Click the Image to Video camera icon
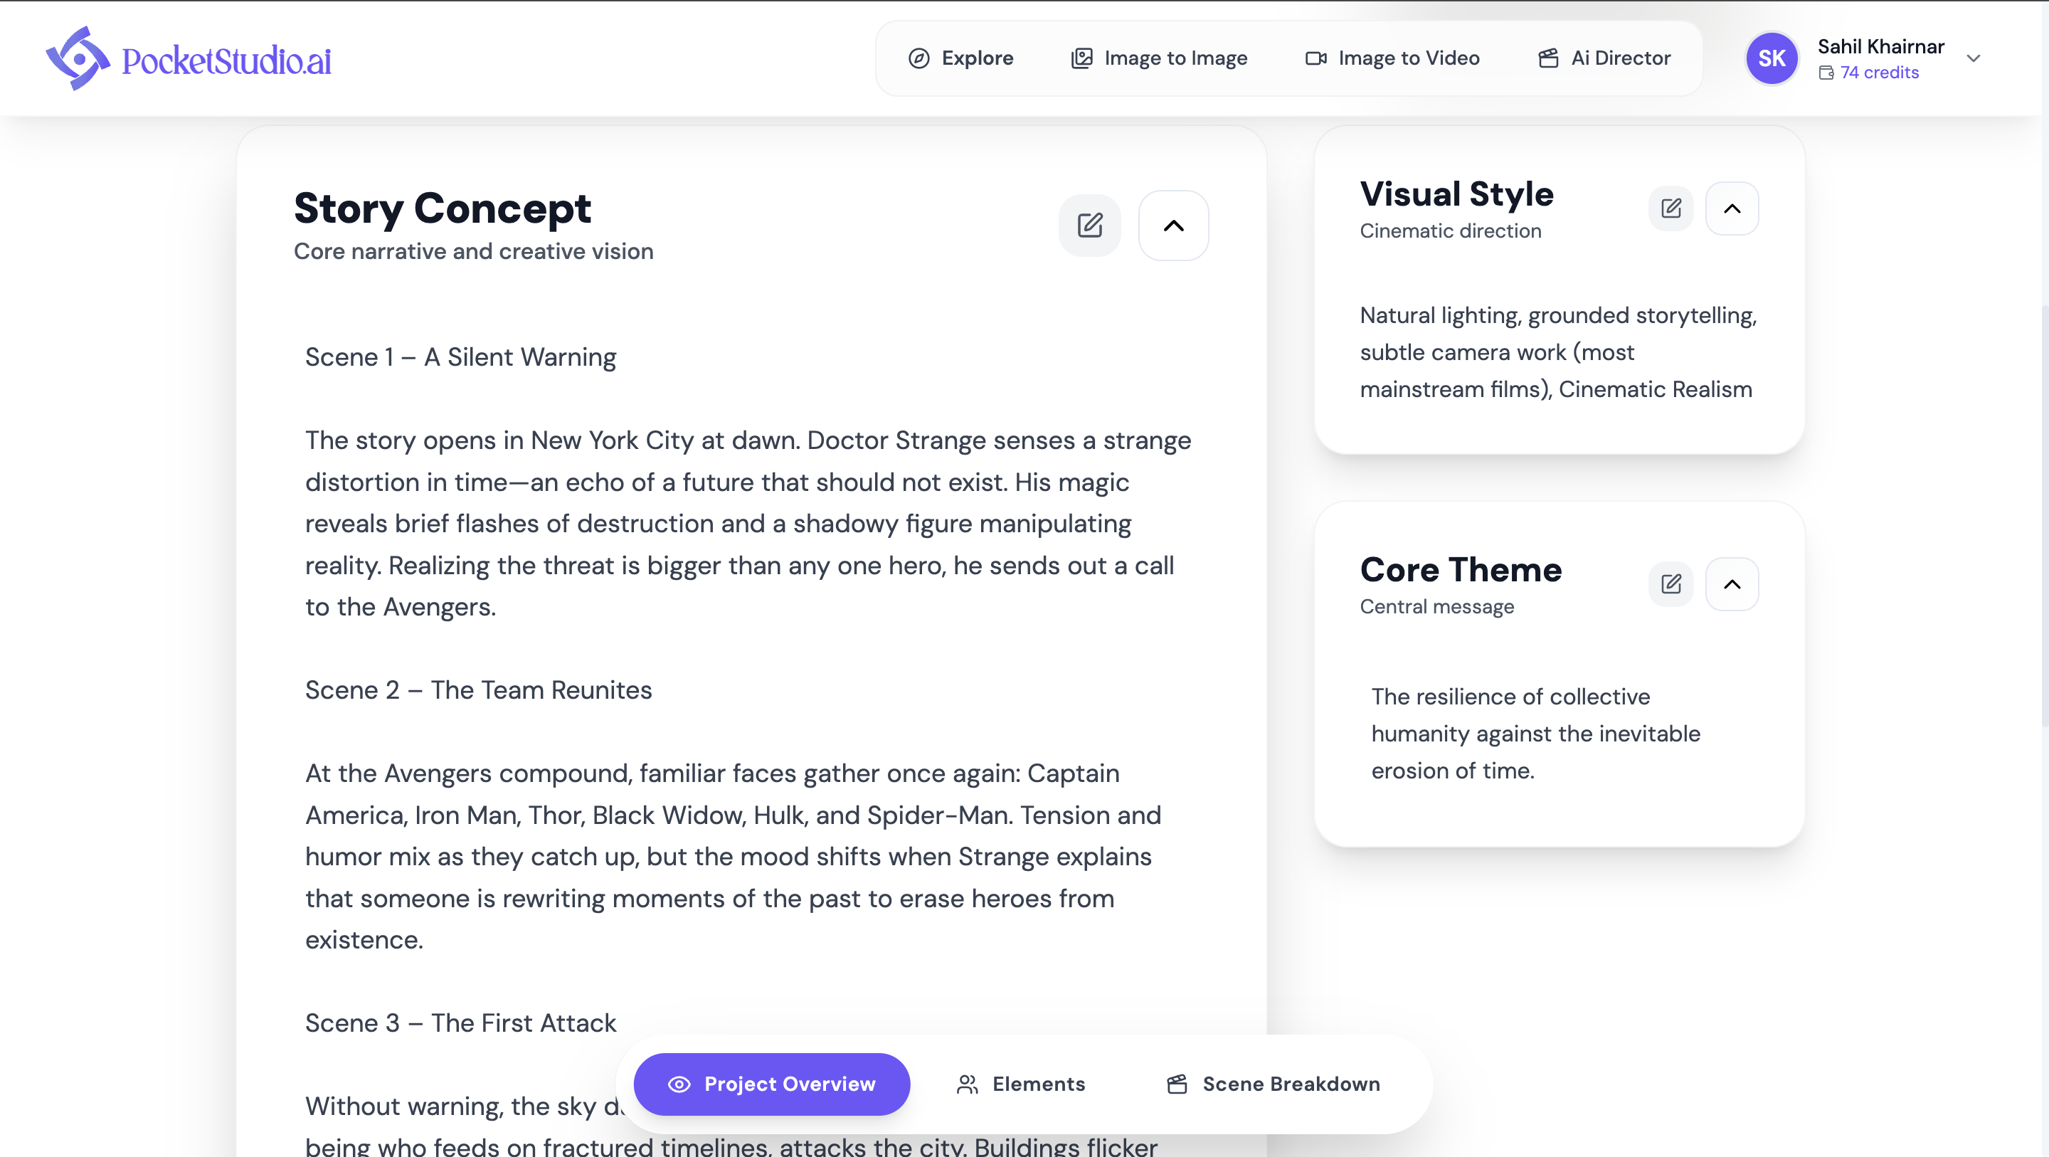Image resolution: width=2049 pixels, height=1157 pixels. 1315,58
